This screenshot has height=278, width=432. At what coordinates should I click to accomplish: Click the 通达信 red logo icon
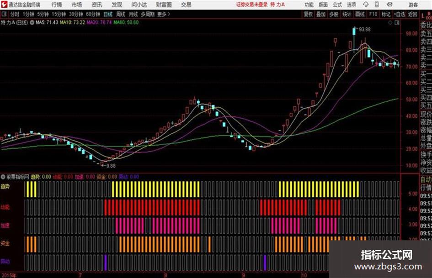[4, 5]
